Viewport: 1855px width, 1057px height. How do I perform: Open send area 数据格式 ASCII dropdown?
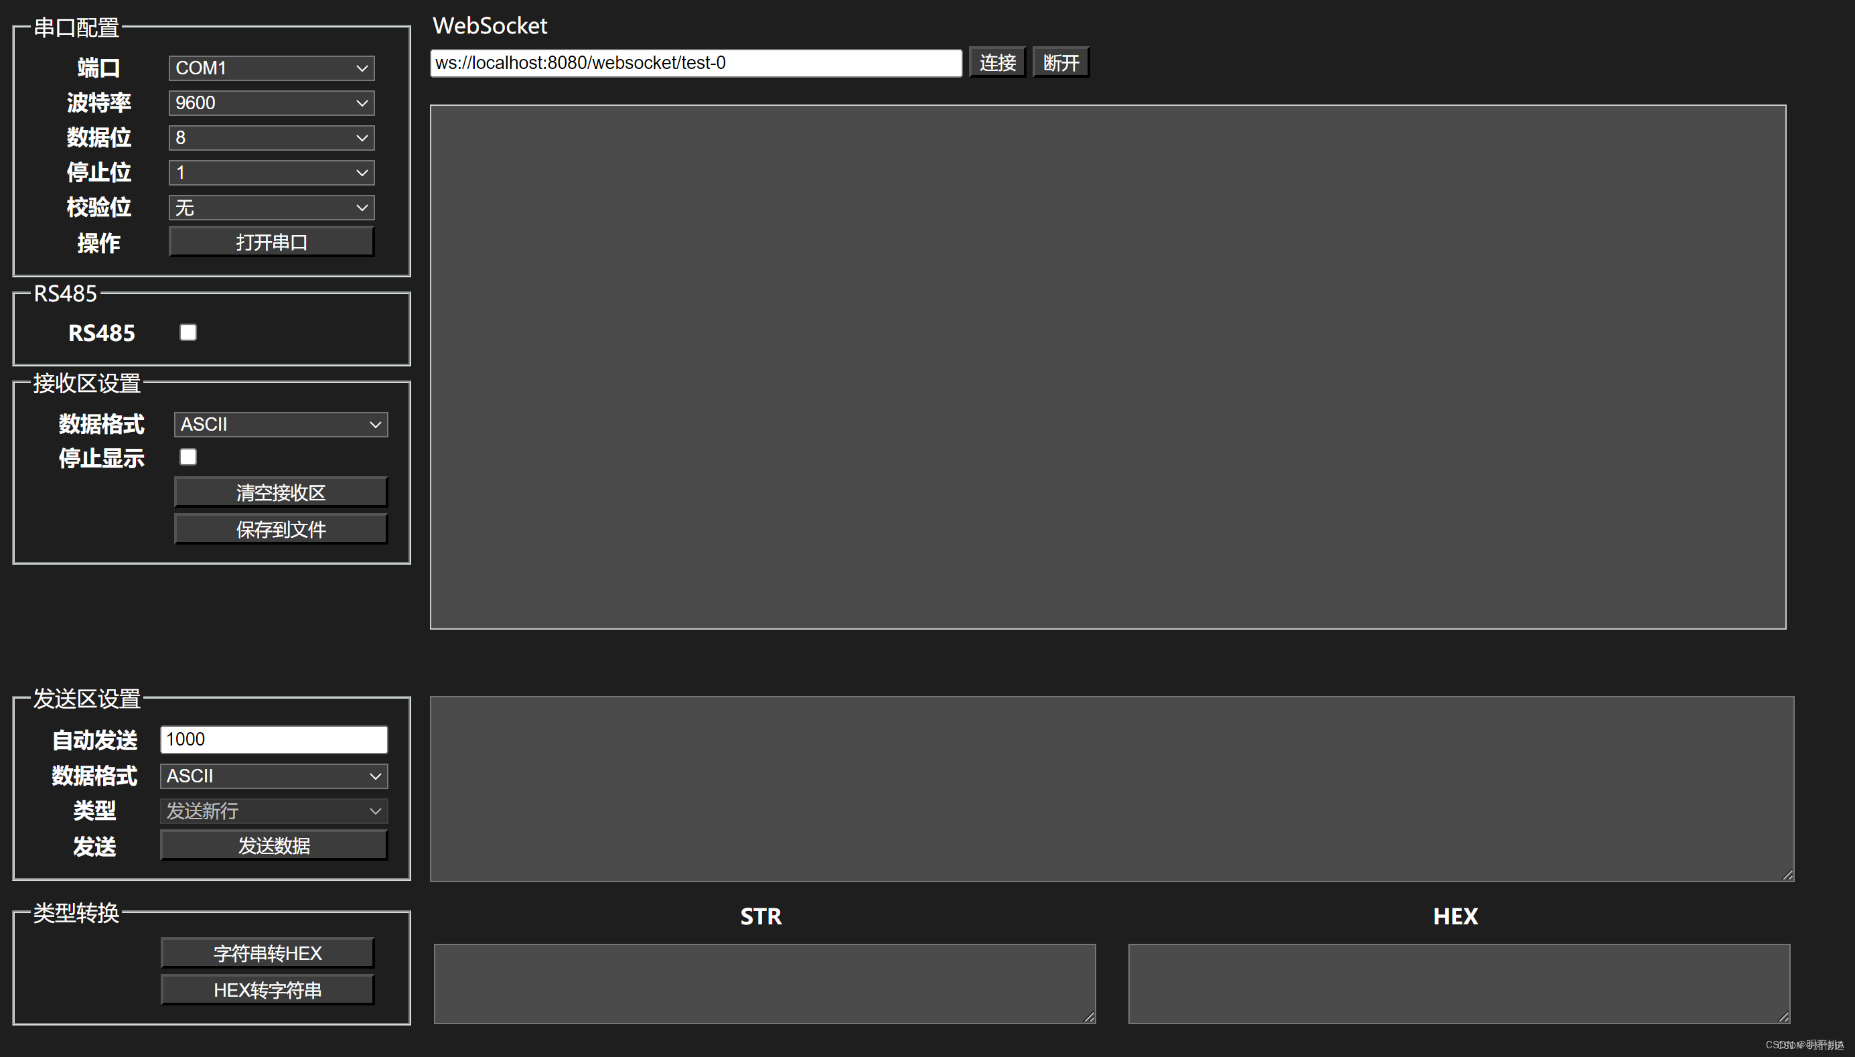click(274, 776)
